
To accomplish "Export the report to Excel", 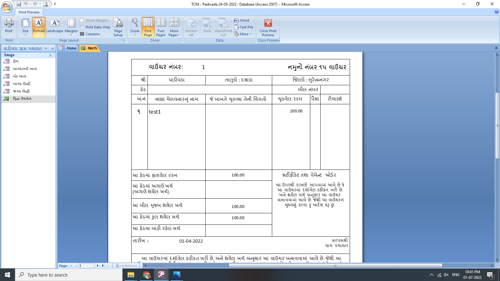I will click(207, 27).
